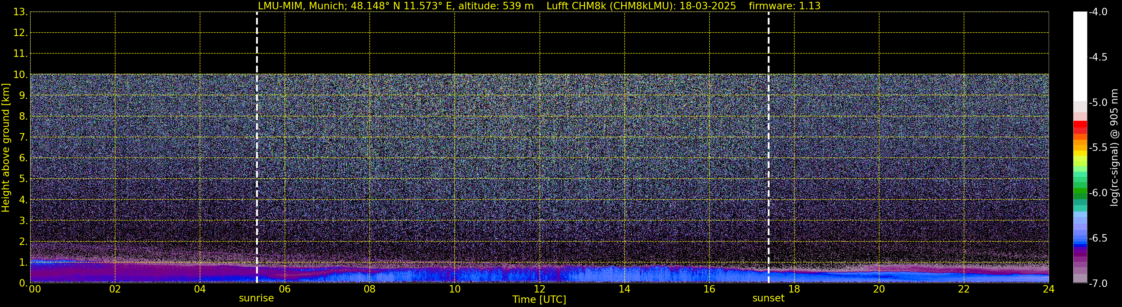The width and height of the screenshot is (1122, 307).
Task: Click the height axis tick '3.'
Action: click(23, 221)
